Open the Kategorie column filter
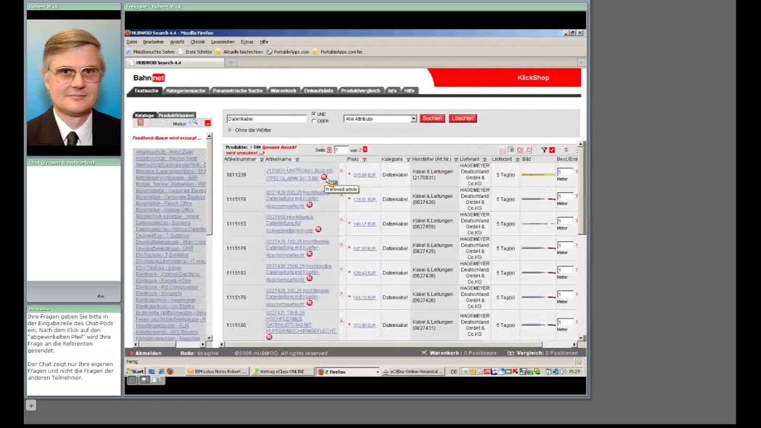The width and height of the screenshot is (761, 428). (x=408, y=159)
